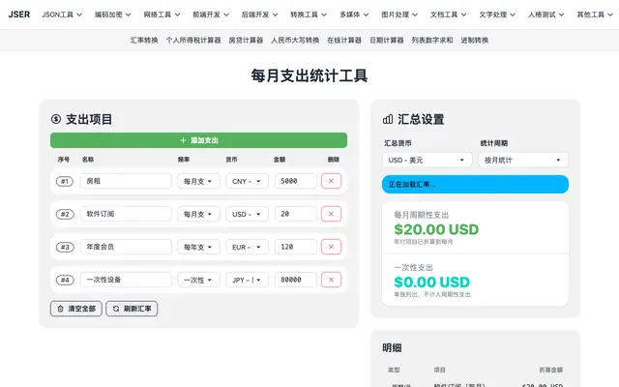619x387 pixels.
Task: Change CNY currency dropdown for 房租
Action: (x=248, y=181)
